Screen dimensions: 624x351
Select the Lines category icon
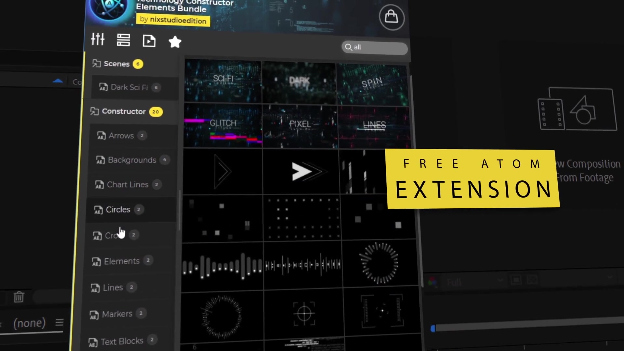95,287
